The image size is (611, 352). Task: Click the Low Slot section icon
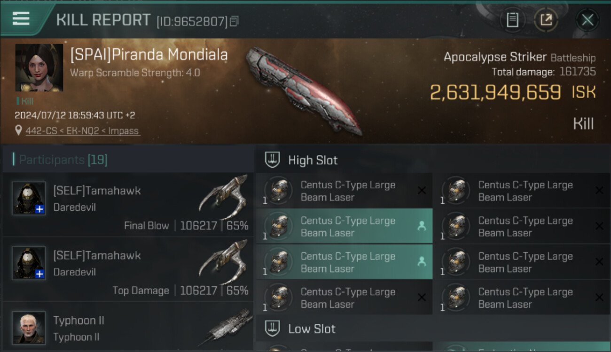pyautogui.click(x=273, y=329)
